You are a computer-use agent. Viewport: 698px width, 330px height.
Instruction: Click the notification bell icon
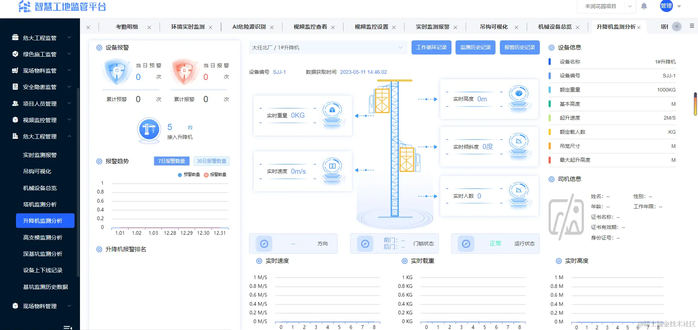tap(644, 6)
